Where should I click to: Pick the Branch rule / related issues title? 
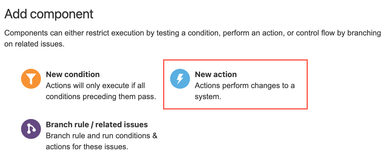97,124
